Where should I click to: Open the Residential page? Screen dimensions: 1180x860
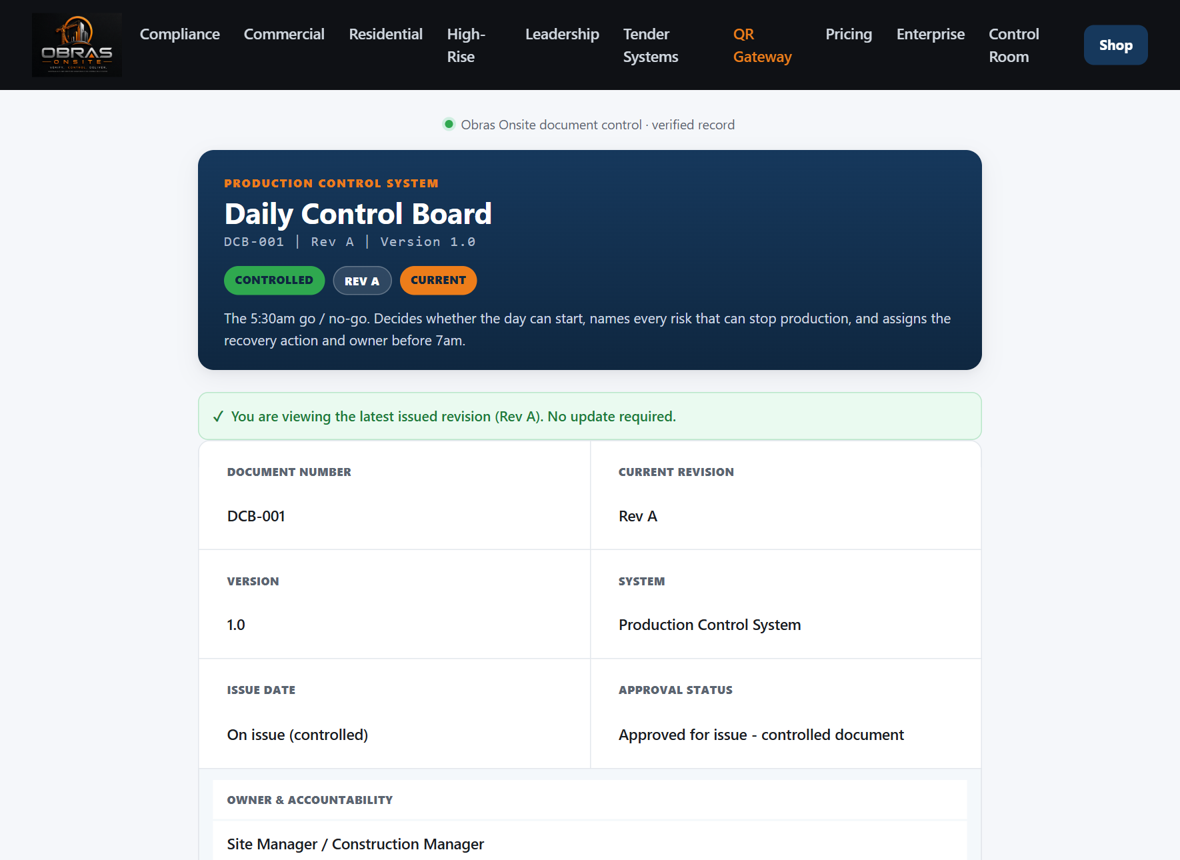click(x=386, y=34)
